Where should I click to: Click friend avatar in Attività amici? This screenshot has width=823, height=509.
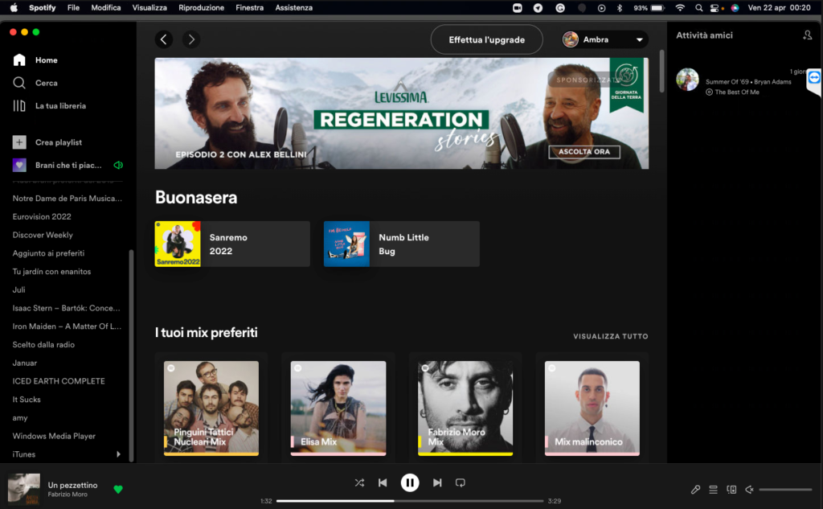point(688,80)
